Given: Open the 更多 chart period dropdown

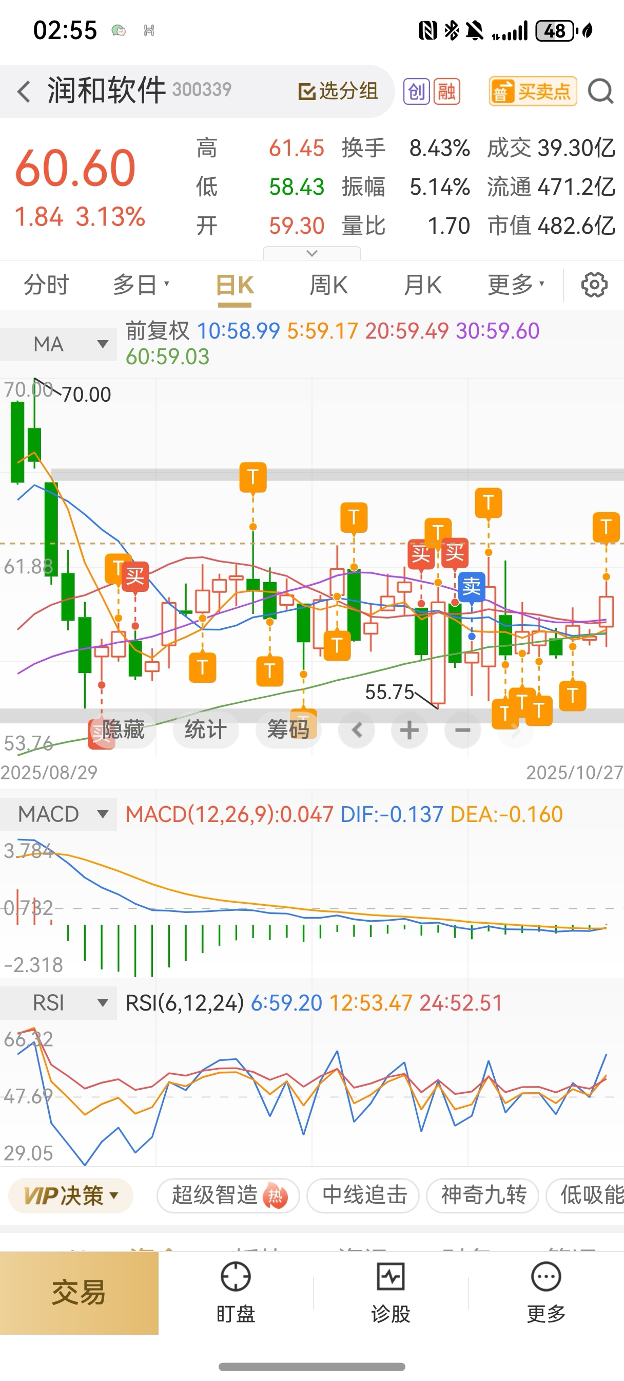Looking at the screenshot, I should [516, 285].
